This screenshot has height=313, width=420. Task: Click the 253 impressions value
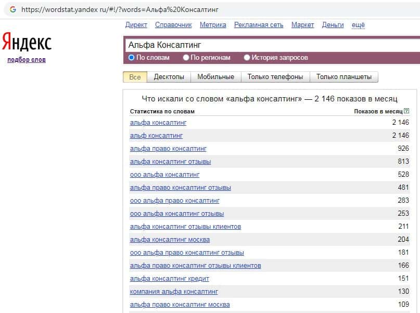coord(403,213)
